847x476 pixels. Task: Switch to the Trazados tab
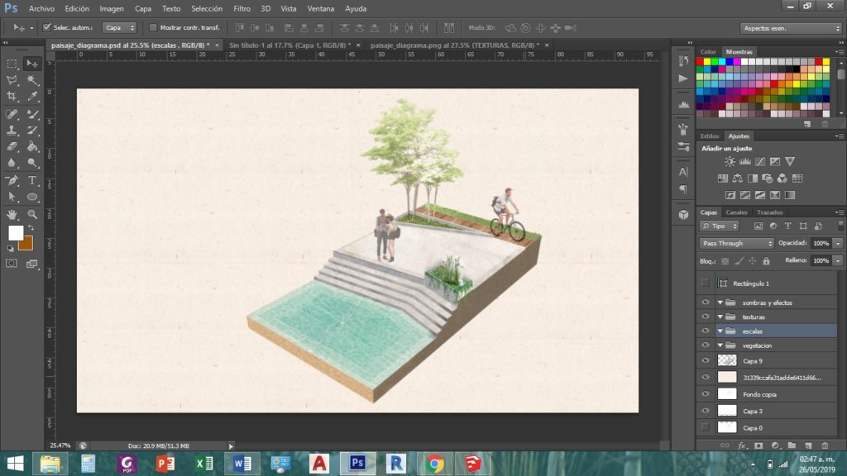(769, 212)
